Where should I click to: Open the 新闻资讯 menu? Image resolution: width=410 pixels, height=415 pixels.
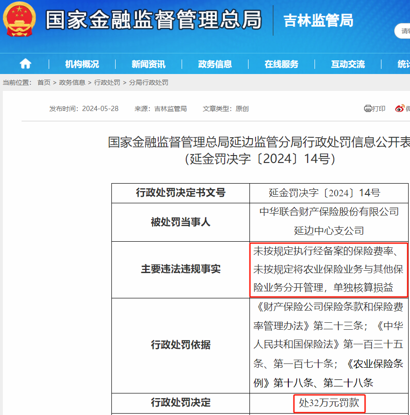[148, 64]
